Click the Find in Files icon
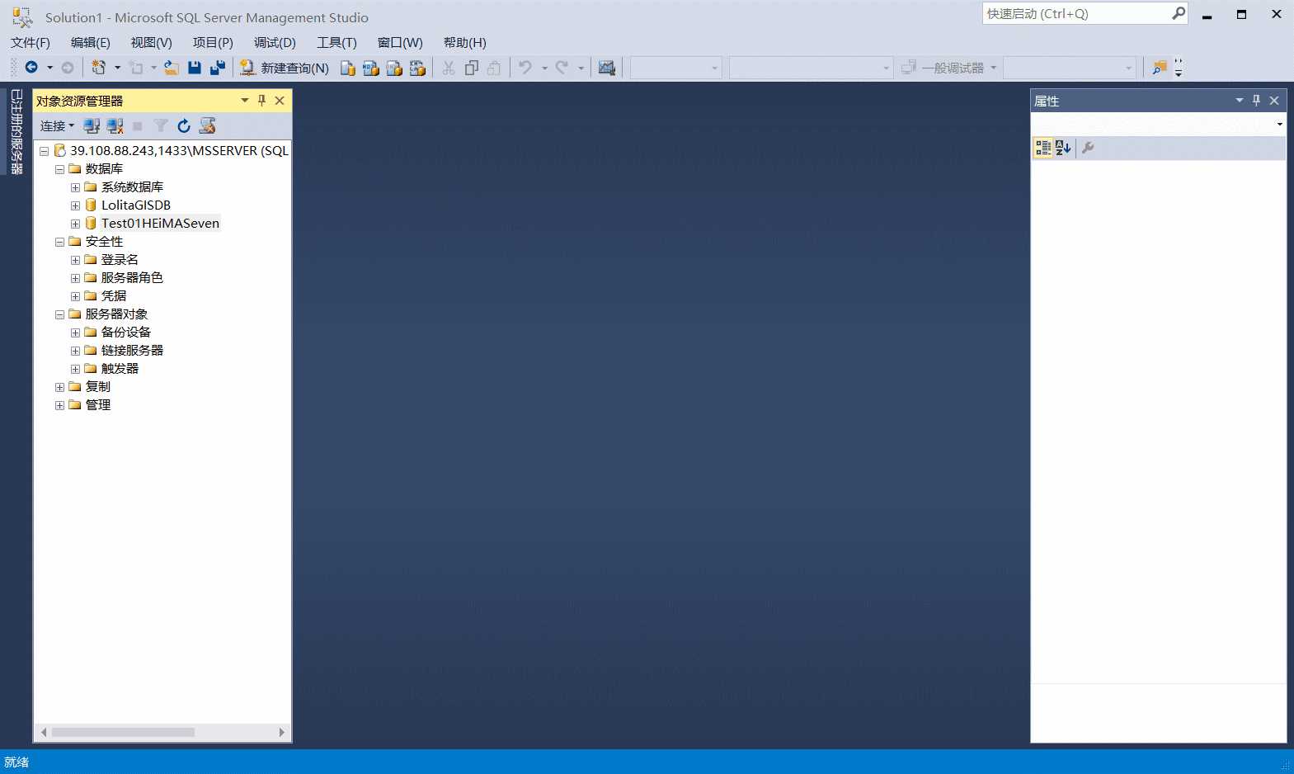Image resolution: width=1294 pixels, height=774 pixels. (1160, 68)
